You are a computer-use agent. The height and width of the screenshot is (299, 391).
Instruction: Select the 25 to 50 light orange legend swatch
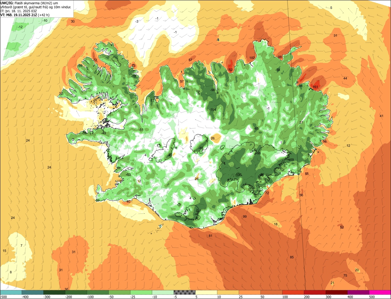(x=250, y=292)
